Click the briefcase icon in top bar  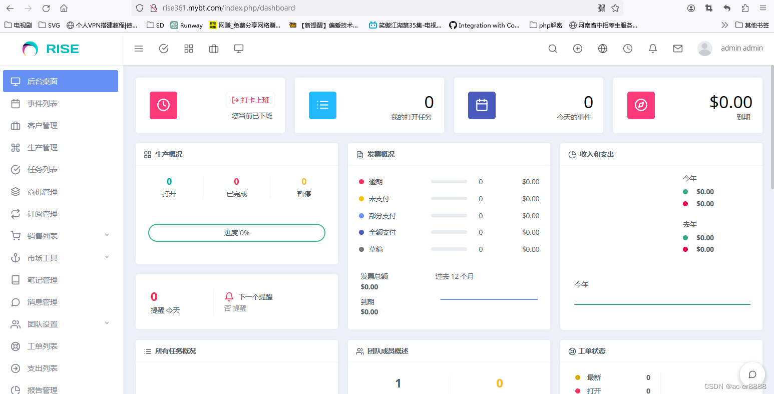point(214,49)
